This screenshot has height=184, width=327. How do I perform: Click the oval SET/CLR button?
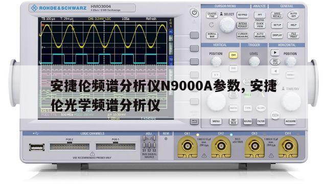[x=275, y=62]
